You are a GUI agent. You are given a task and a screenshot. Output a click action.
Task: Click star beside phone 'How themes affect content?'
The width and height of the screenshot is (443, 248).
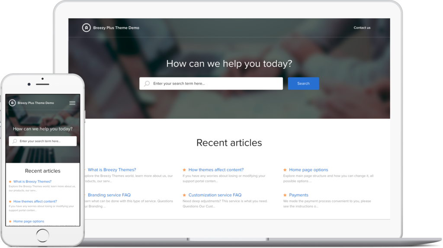(x=10, y=201)
